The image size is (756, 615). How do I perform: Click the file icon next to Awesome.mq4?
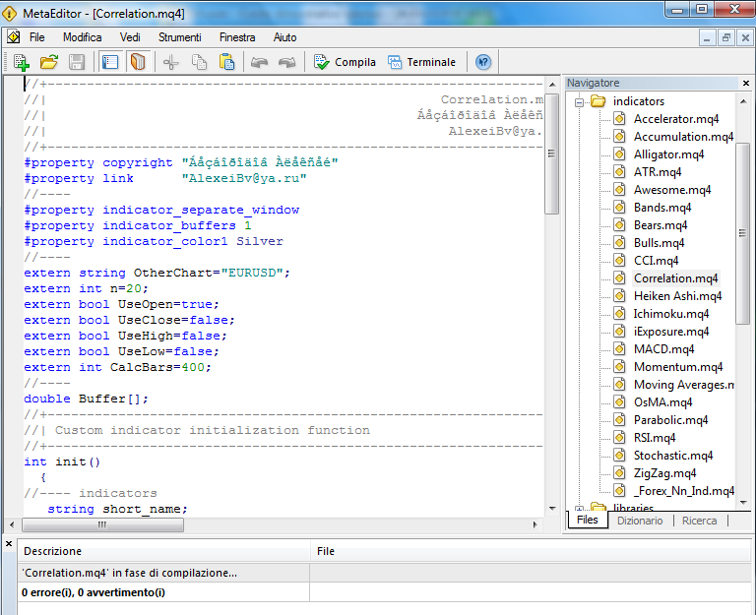[x=619, y=189]
